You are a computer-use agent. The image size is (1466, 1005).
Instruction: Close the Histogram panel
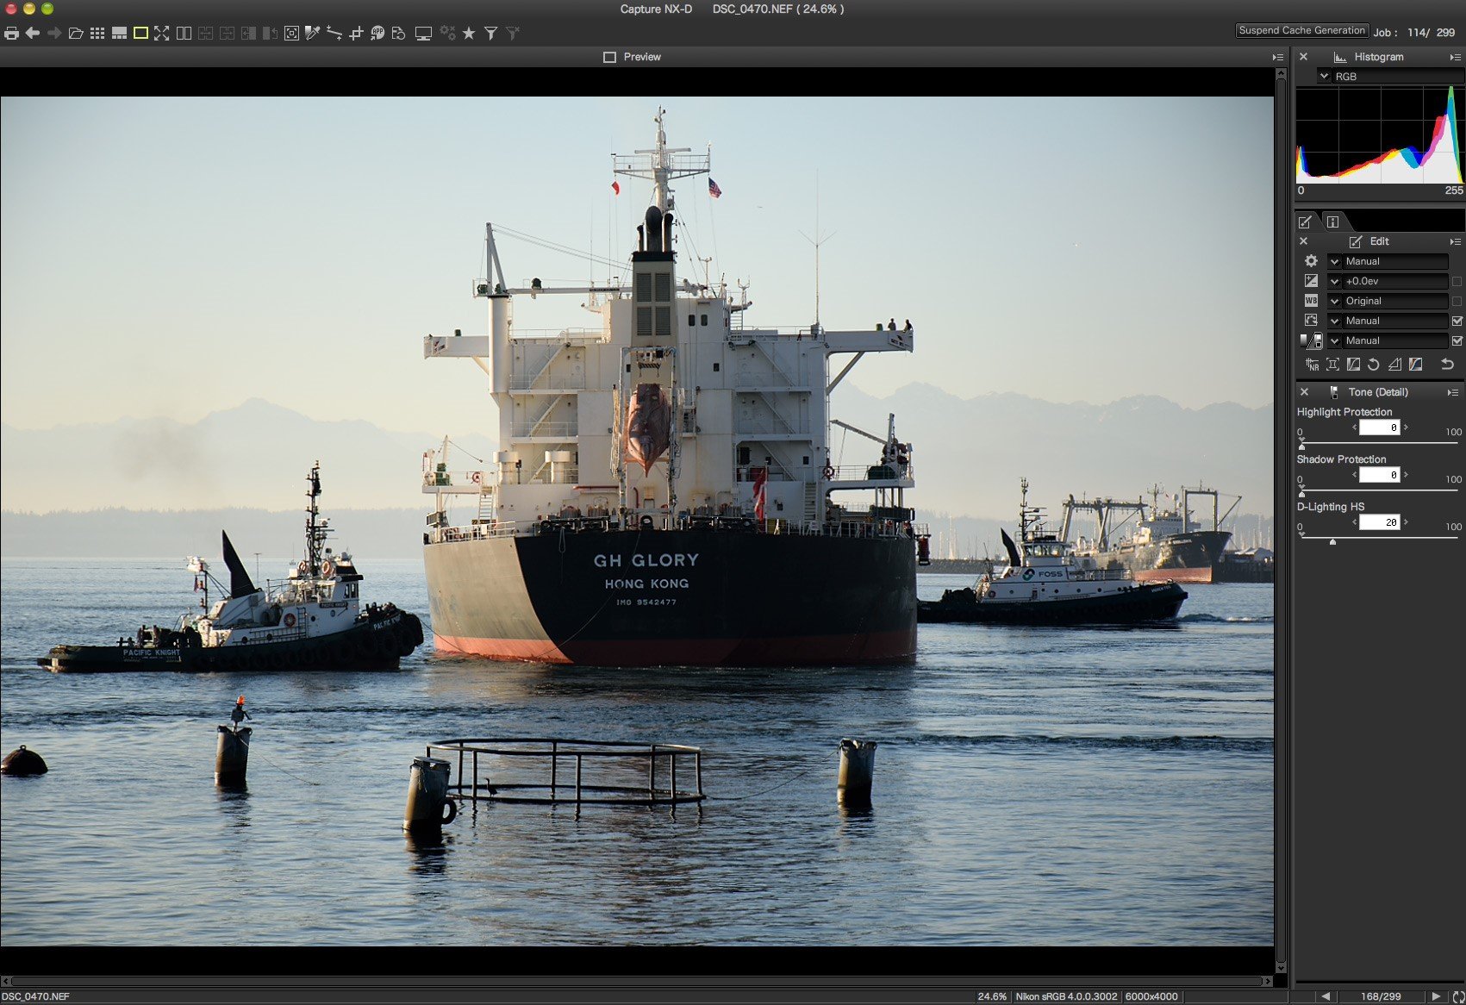point(1303,57)
